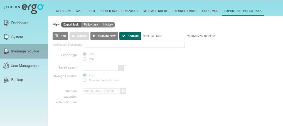The image size is (283, 126).
Task: Select Mounted network drive radio
Action: (x=85, y=80)
